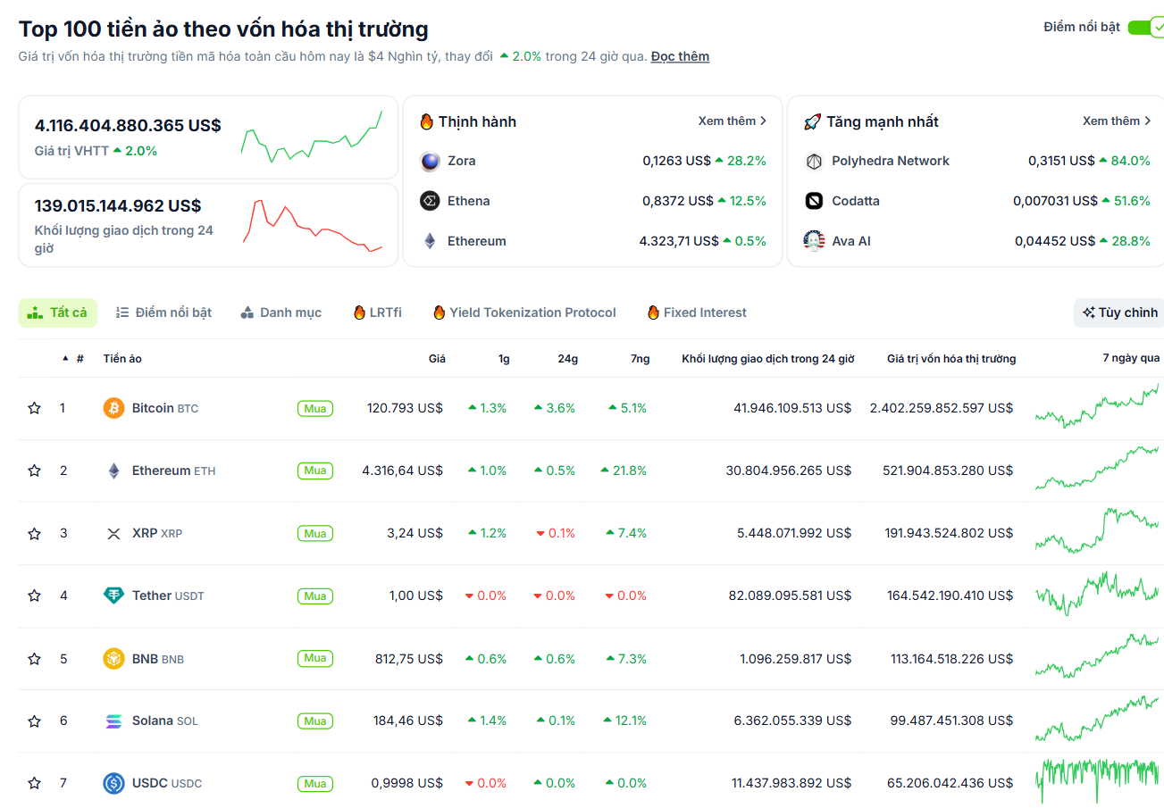This screenshot has width=1164, height=808.
Task: Open the Đọc thêm link
Action: tap(680, 56)
